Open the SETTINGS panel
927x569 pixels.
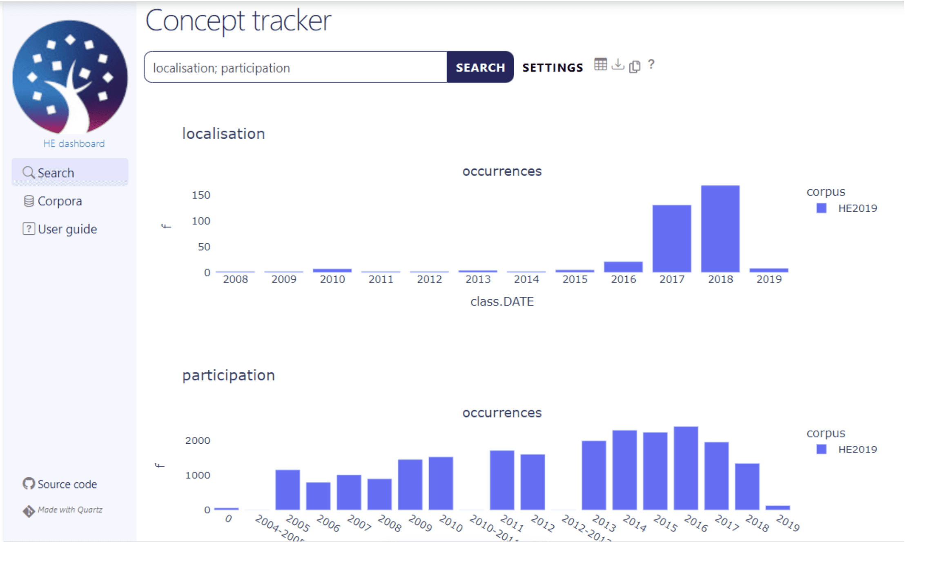coord(552,67)
